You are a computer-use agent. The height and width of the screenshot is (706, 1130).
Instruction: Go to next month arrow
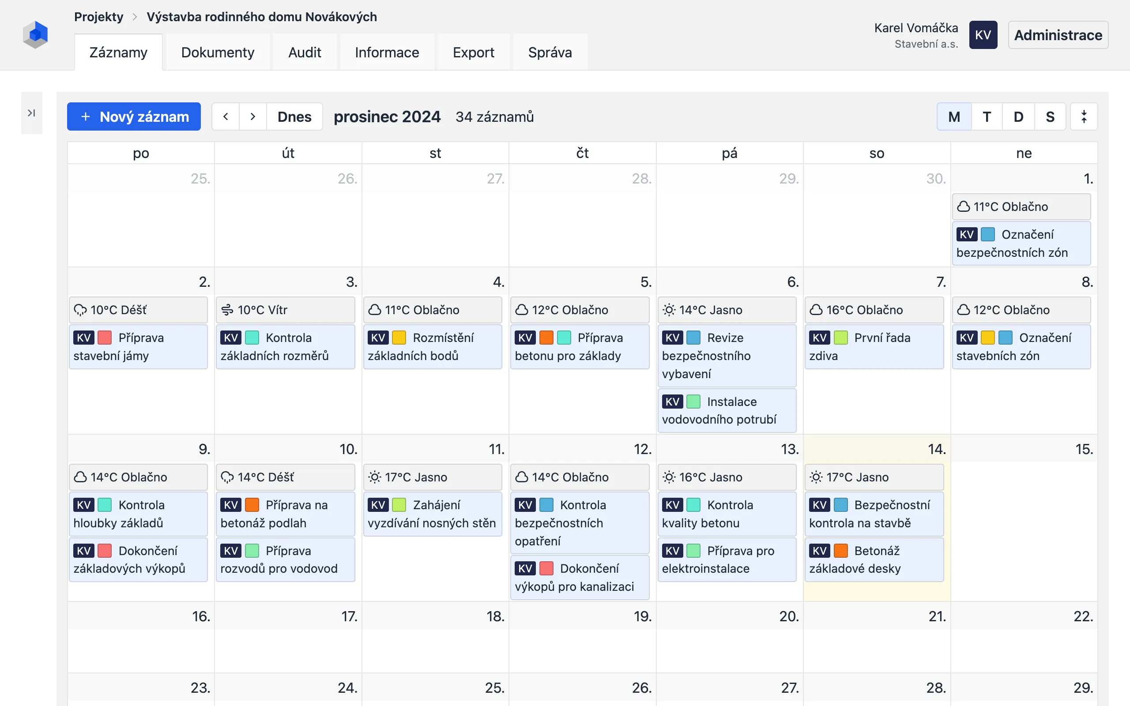pos(252,117)
